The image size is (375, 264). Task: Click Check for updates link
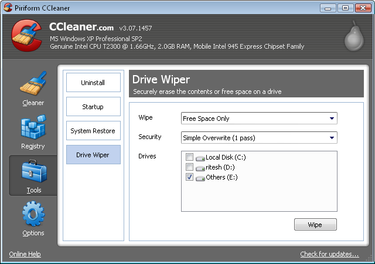click(x=329, y=254)
